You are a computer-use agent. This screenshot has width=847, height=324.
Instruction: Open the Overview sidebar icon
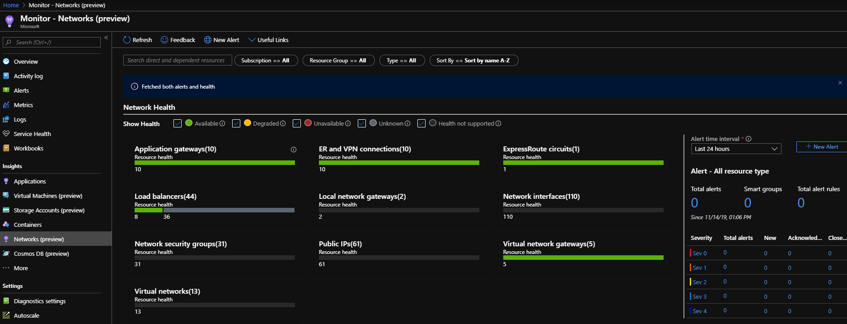coord(6,61)
